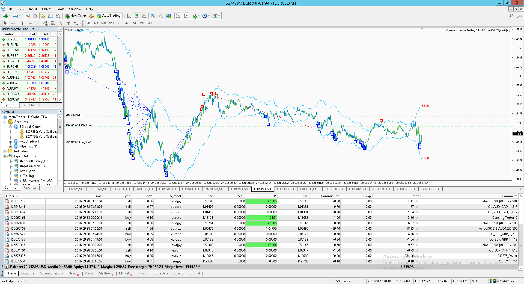
Task: Switch chart to candlesticks view
Action: (136, 16)
